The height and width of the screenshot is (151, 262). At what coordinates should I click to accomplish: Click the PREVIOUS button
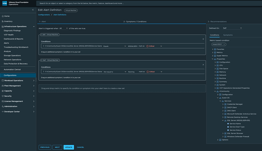(45, 147)
